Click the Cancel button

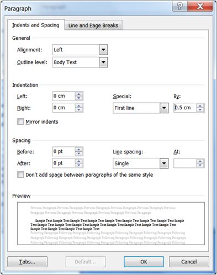[189, 262]
